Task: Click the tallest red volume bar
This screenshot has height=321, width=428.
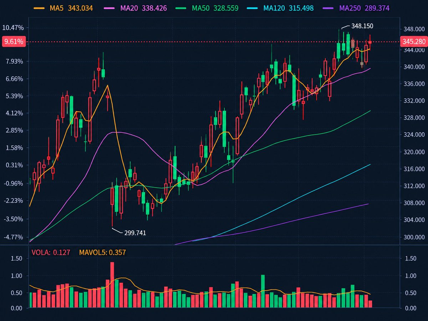Action: [112, 285]
